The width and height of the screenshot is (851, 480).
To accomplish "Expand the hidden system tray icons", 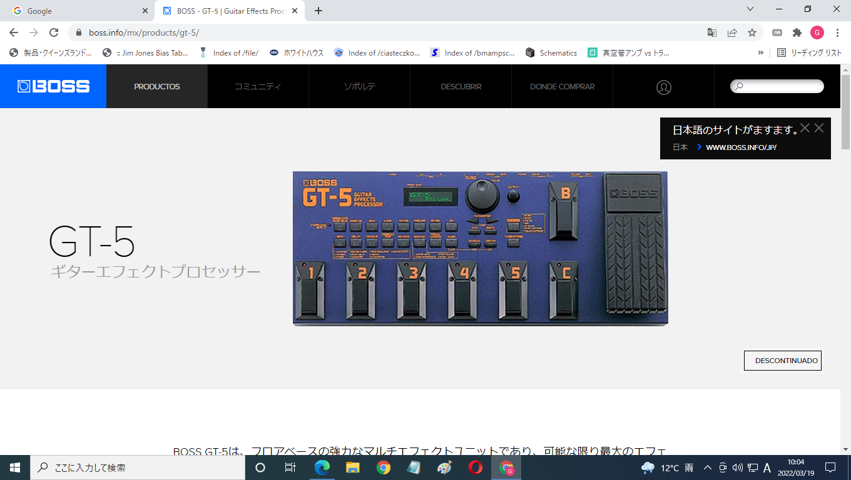I will pyautogui.click(x=708, y=467).
